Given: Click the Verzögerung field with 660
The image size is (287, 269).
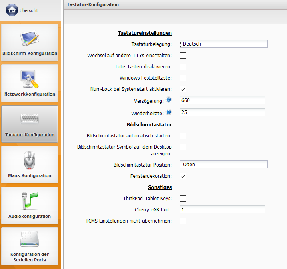Looking at the screenshot, I should (222, 100).
